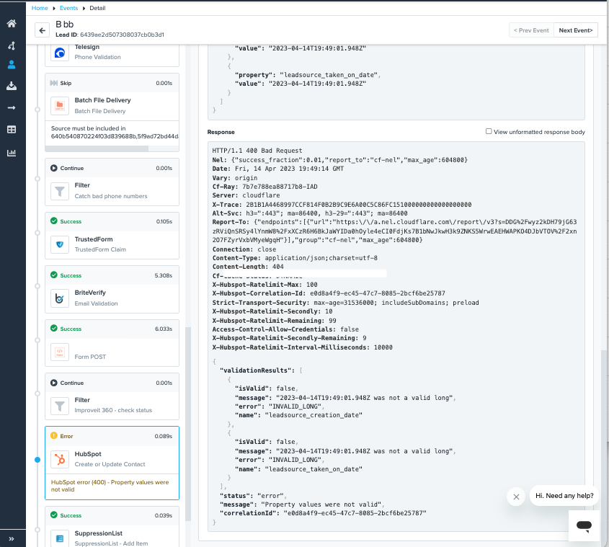Click the Skip status icon on Batch File Delivery

click(x=54, y=83)
